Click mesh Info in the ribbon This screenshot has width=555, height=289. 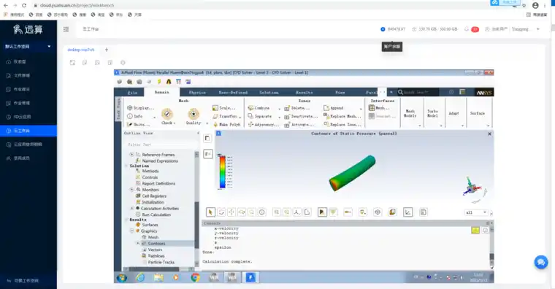click(135, 116)
